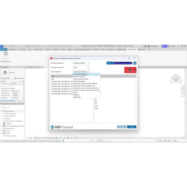Select Otros from the dropdown list
The width and height of the screenshot is (187, 187).
pyautogui.click(x=87, y=93)
